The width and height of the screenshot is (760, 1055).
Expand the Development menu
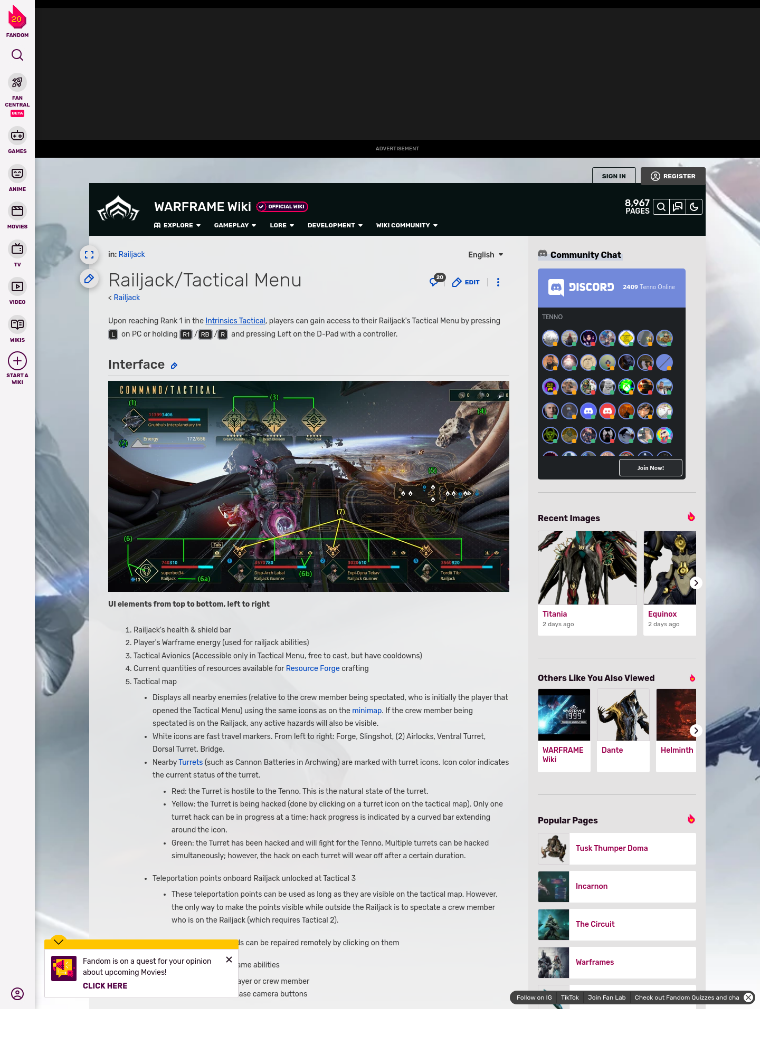tap(335, 225)
